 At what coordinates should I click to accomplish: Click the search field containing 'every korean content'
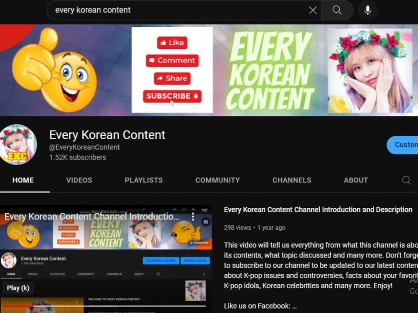click(184, 10)
